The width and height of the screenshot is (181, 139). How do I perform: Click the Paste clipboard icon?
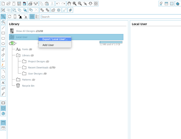(x=47, y=4)
